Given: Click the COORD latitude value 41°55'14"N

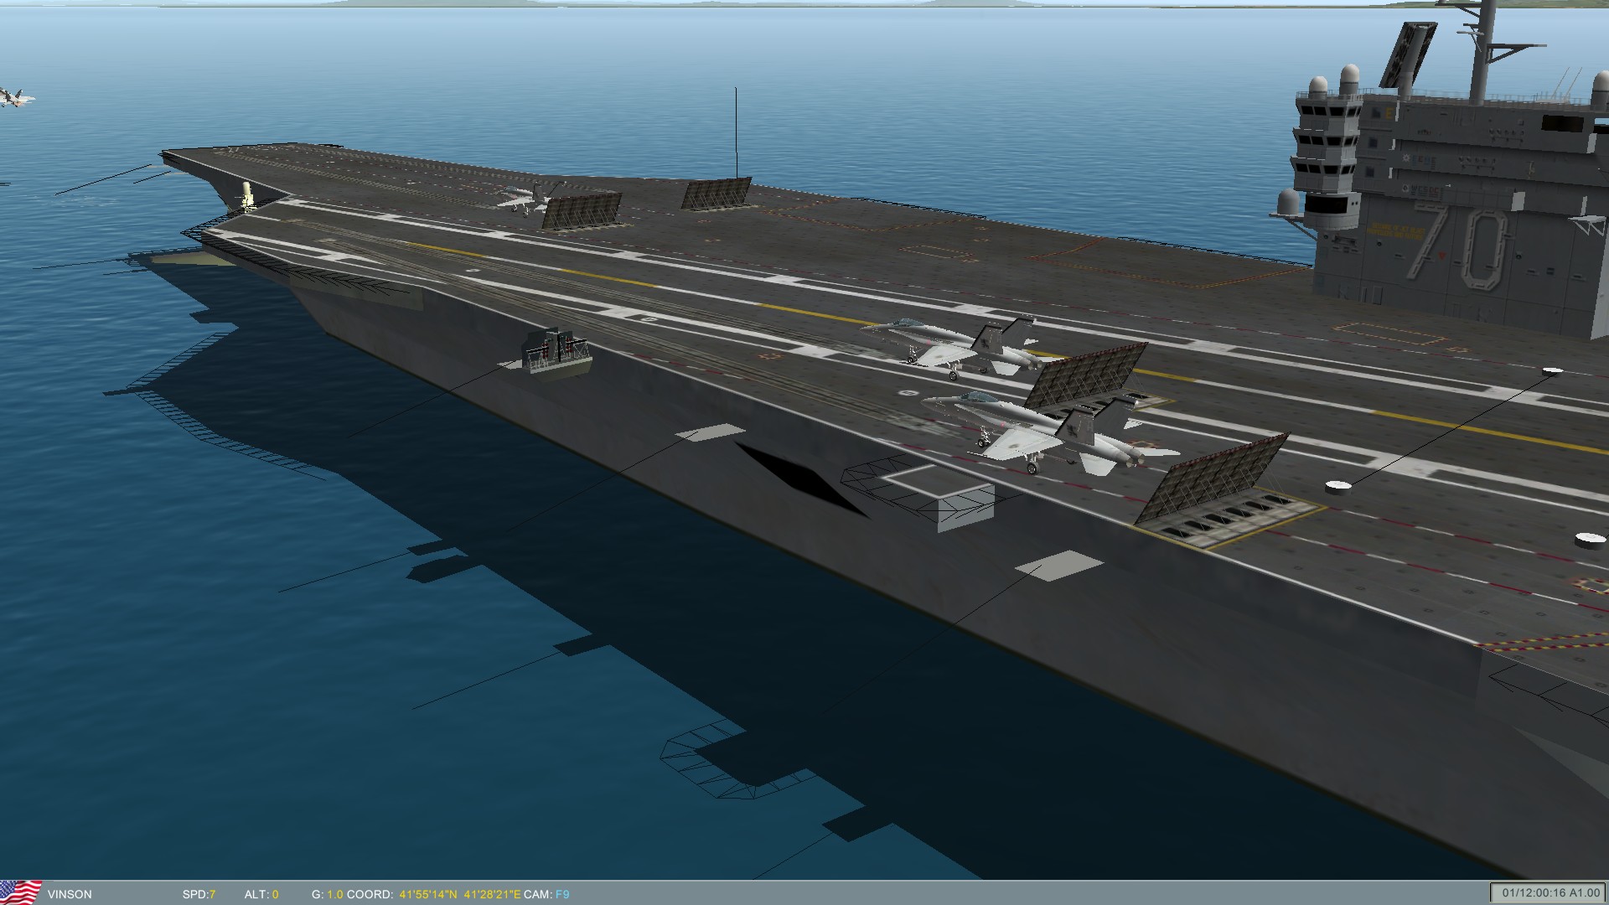Looking at the screenshot, I should coord(428,894).
